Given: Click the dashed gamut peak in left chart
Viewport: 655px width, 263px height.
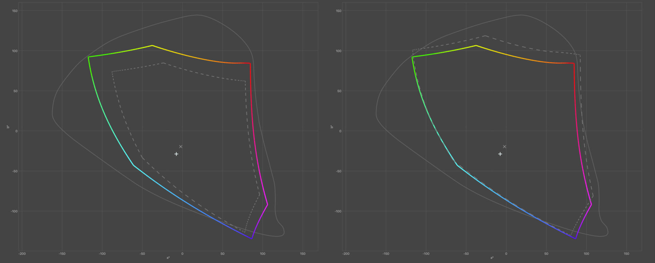Looking at the screenshot, I should (164, 63).
